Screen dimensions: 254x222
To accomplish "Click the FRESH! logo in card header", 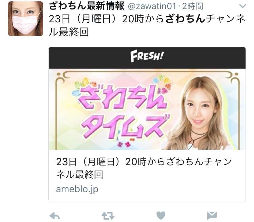I will 147,56.
